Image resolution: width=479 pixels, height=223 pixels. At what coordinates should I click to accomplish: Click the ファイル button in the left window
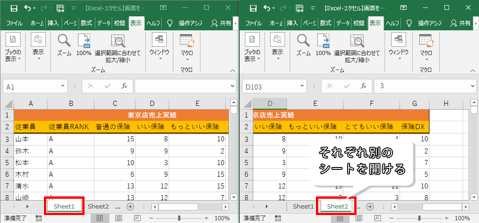point(14,23)
